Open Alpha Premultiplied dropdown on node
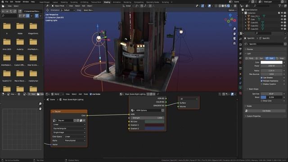 [x=75, y=140]
